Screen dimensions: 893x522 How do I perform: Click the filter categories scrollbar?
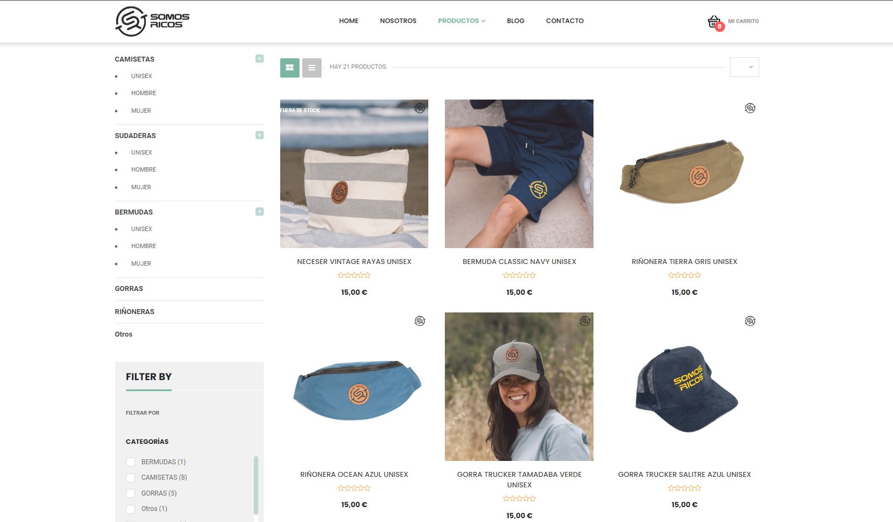tap(256, 485)
